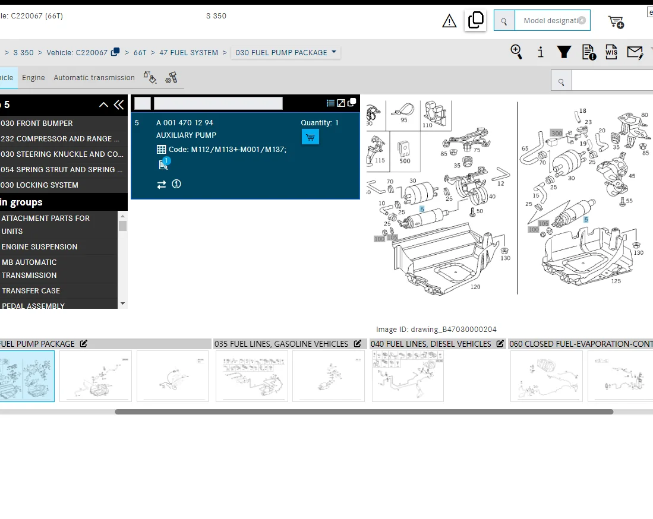Expand parts list with the fullscreen arrow icon

[341, 103]
